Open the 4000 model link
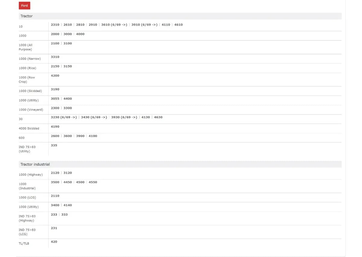 click(81, 34)
